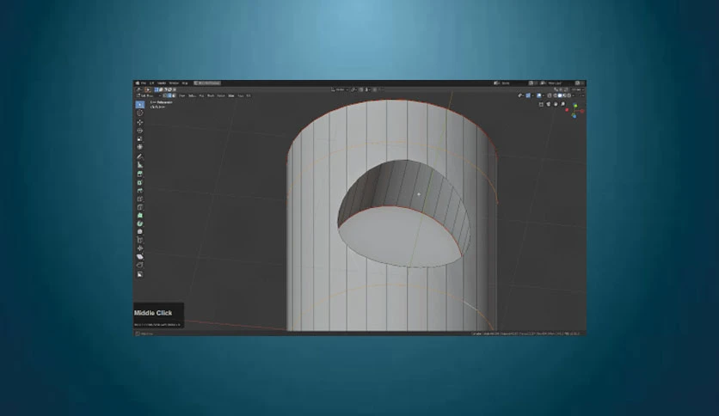
Task: Switch perspective/orthographic with the grid icon
Action: coord(541,104)
